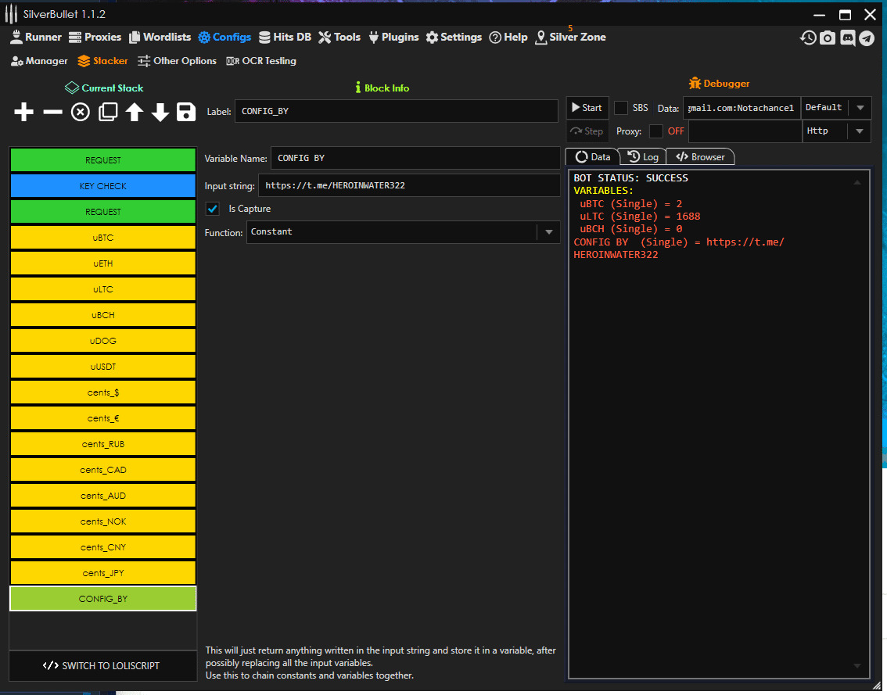Uncheck the Is Capture checkbox
This screenshot has height=695, width=887.
click(212, 209)
